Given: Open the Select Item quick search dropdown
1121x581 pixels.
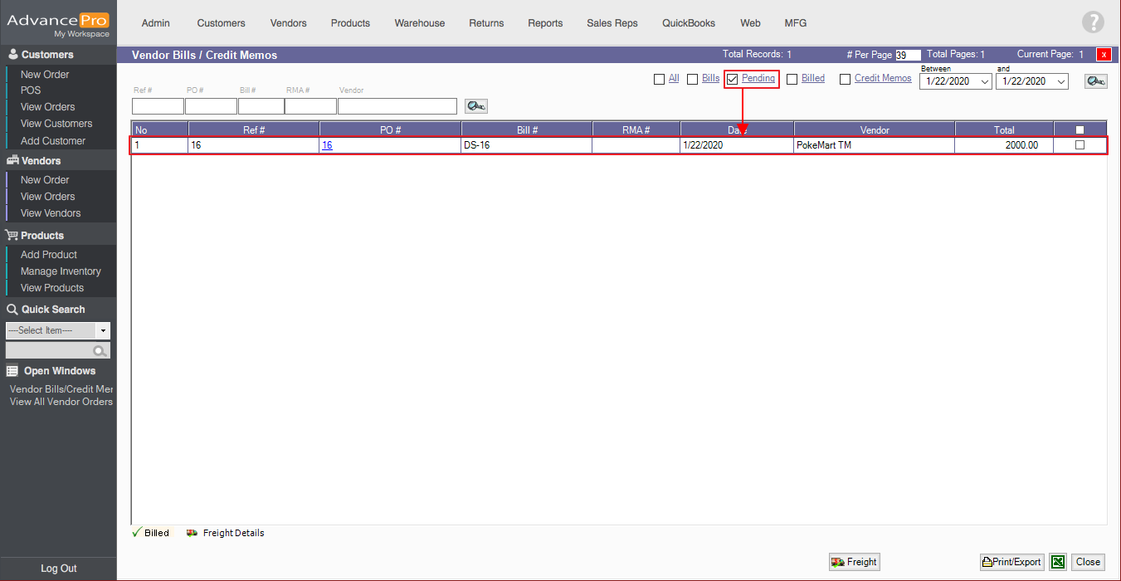Looking at the screenshot, I should [103, 330].
